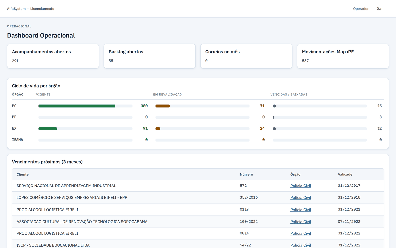Open the Movimentações MapaPF card
396x248 pixels.
click(x=343, y=56)
